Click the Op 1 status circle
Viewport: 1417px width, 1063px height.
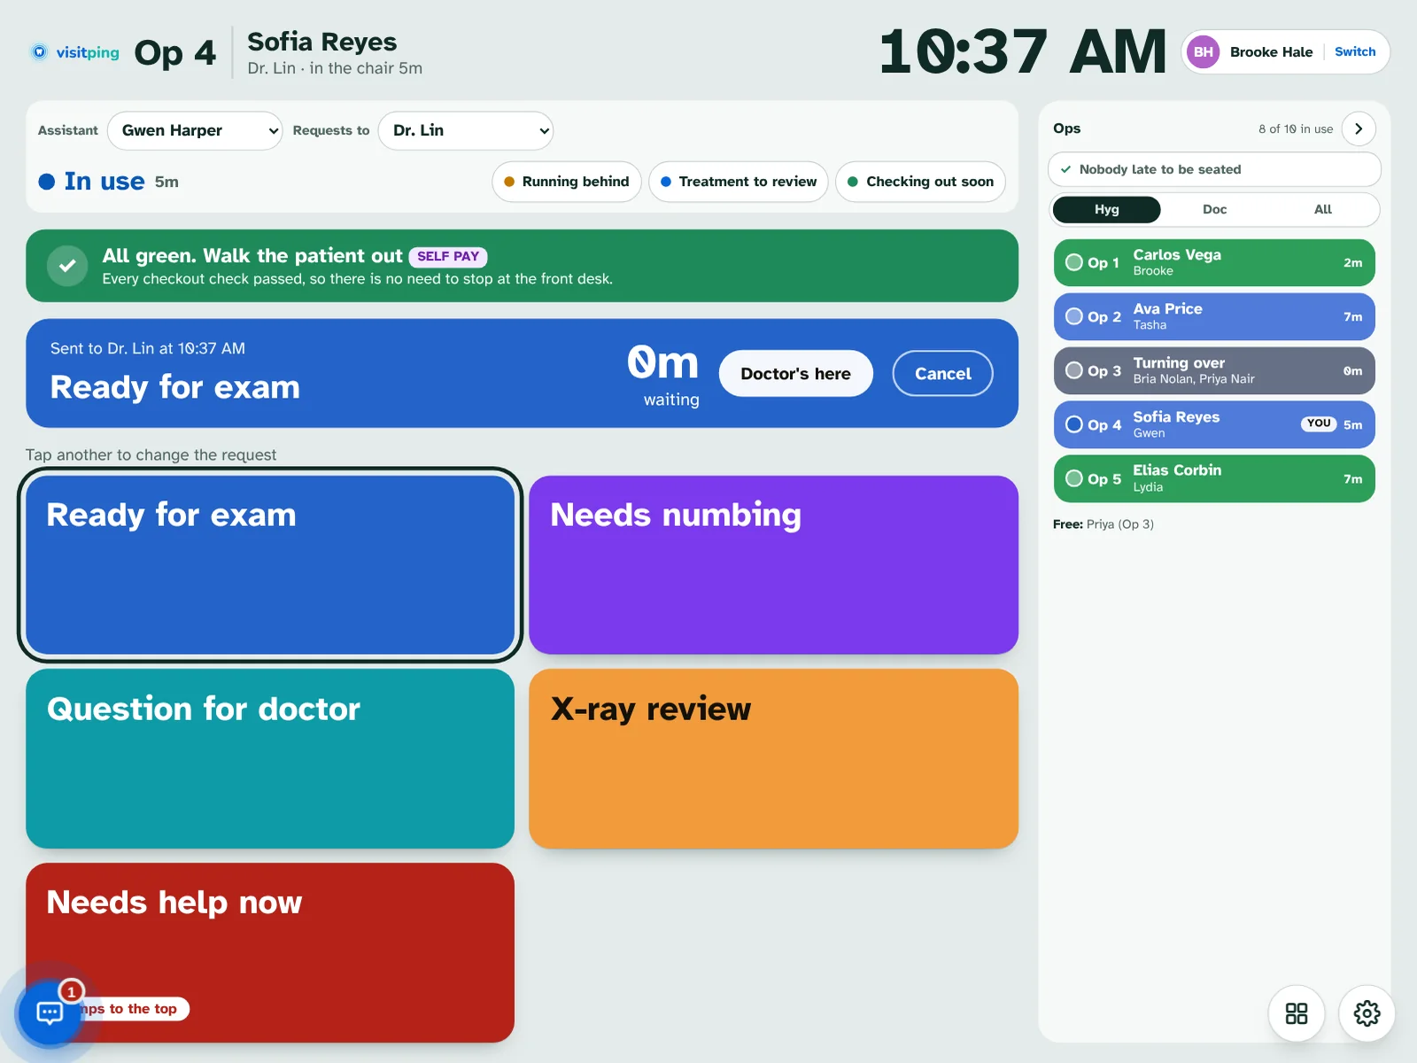(x=1074, y=262)
